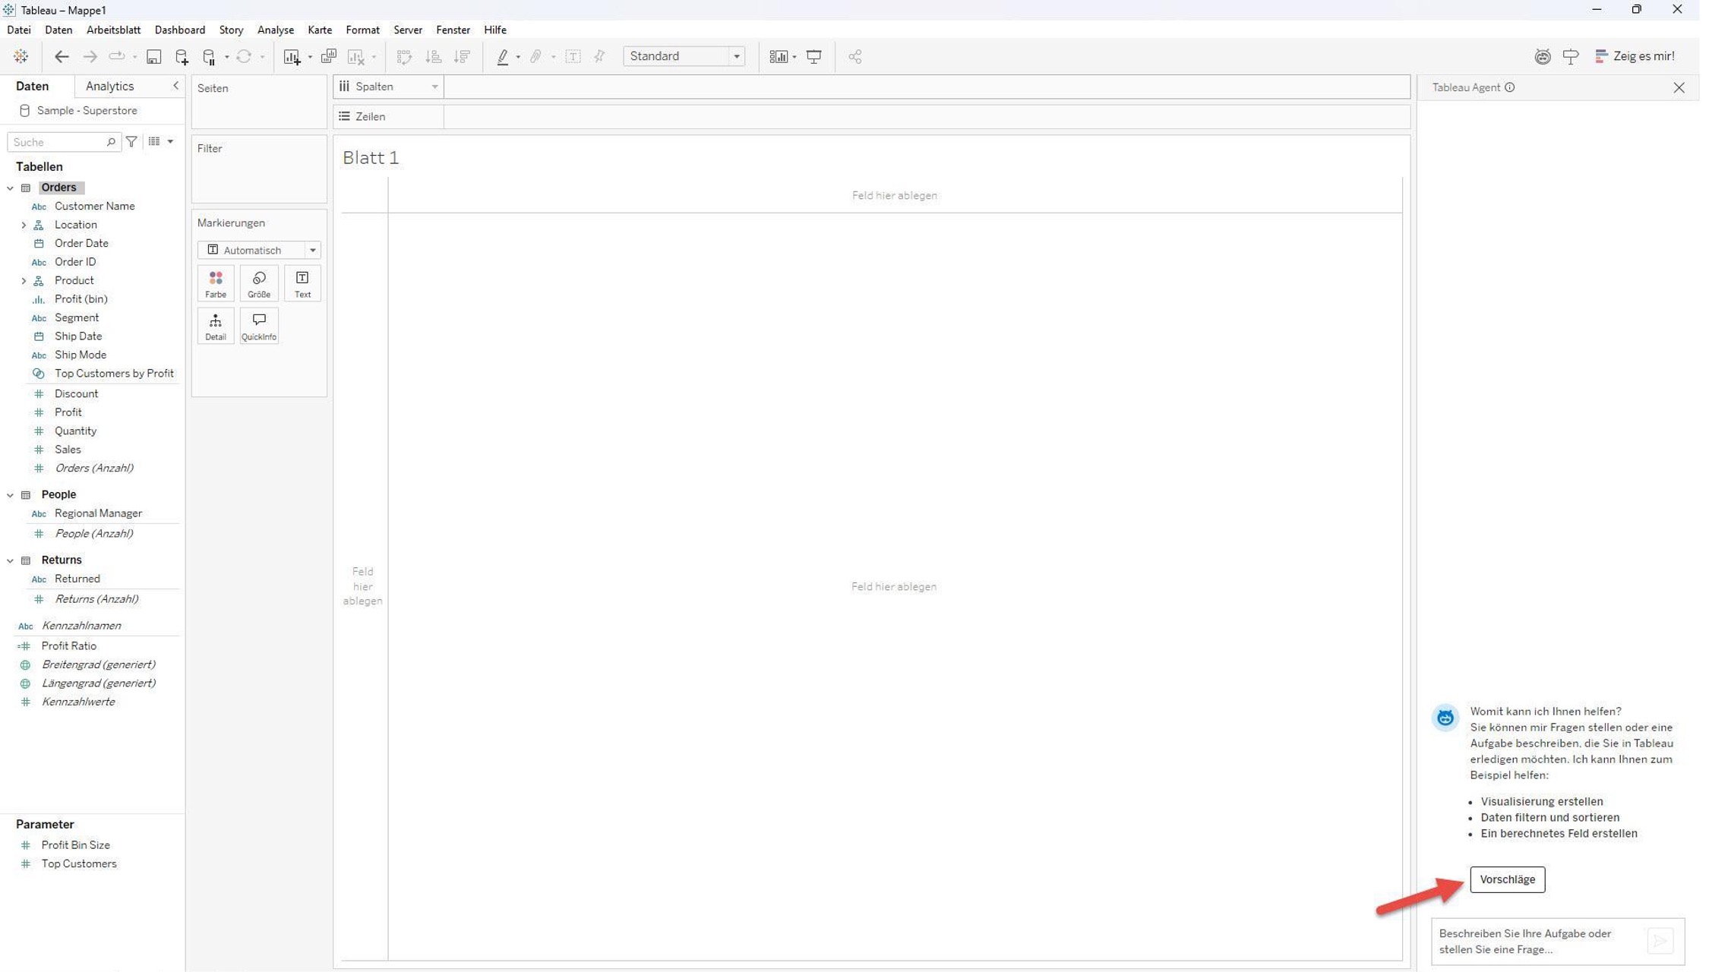
Task: Click the Save workbook icon in the toolbar
Action: 153,57
